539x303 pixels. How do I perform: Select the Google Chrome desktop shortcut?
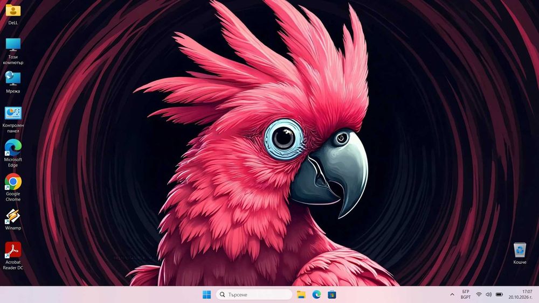(x=13, y=187)
